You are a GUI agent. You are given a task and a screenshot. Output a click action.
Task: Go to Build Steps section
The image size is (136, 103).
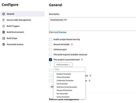click(12, 38)
